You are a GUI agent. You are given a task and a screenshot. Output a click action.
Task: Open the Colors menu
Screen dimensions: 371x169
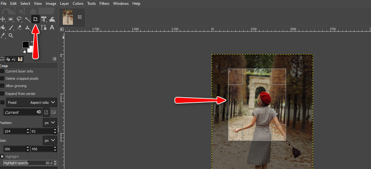click(x=78, y=4)
